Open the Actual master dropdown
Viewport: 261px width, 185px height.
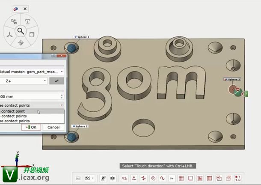point(62,72)
